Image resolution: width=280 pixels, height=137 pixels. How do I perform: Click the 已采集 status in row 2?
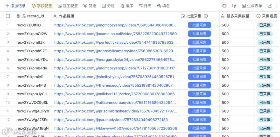pyautogui.click(x=265, y=34)
